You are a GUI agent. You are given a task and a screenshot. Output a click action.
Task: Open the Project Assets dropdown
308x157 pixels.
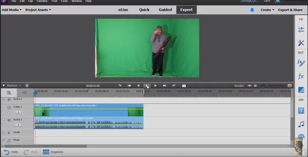coord(38,10)
